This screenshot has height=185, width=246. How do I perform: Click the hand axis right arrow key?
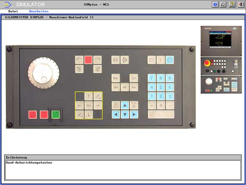(98, 105)
